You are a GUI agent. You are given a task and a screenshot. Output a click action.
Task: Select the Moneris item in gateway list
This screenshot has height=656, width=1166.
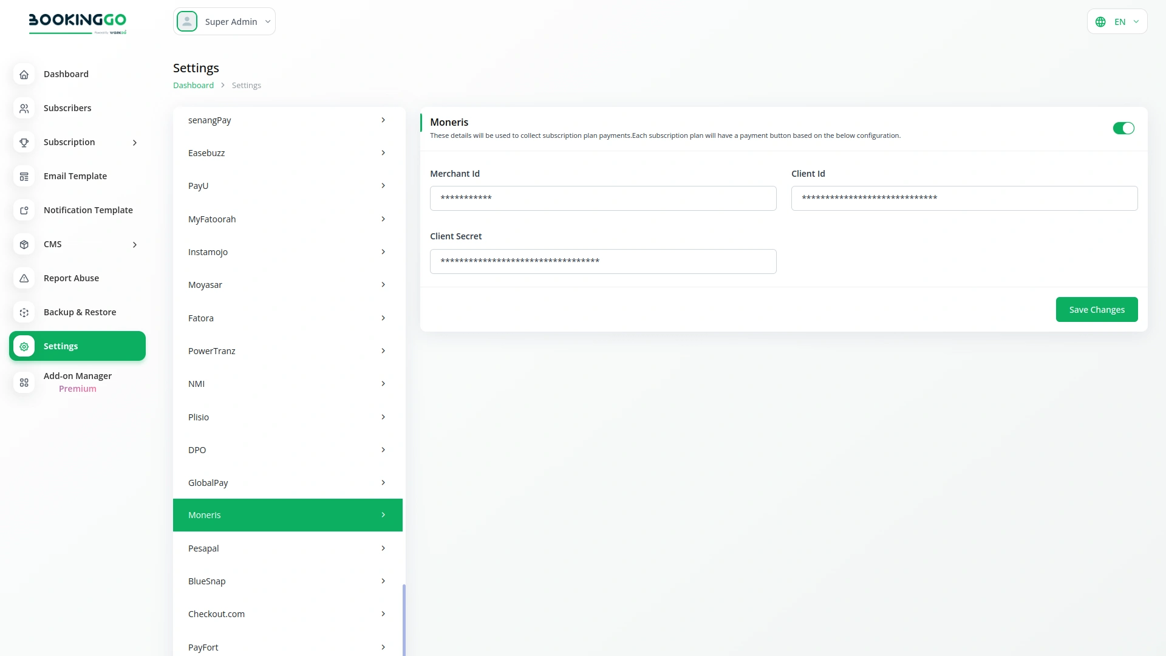287,514
